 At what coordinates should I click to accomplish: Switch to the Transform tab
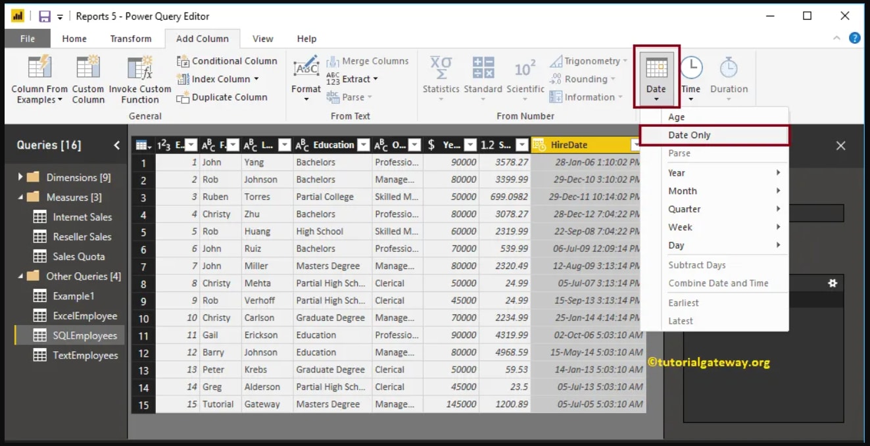(x=131, y=39)
